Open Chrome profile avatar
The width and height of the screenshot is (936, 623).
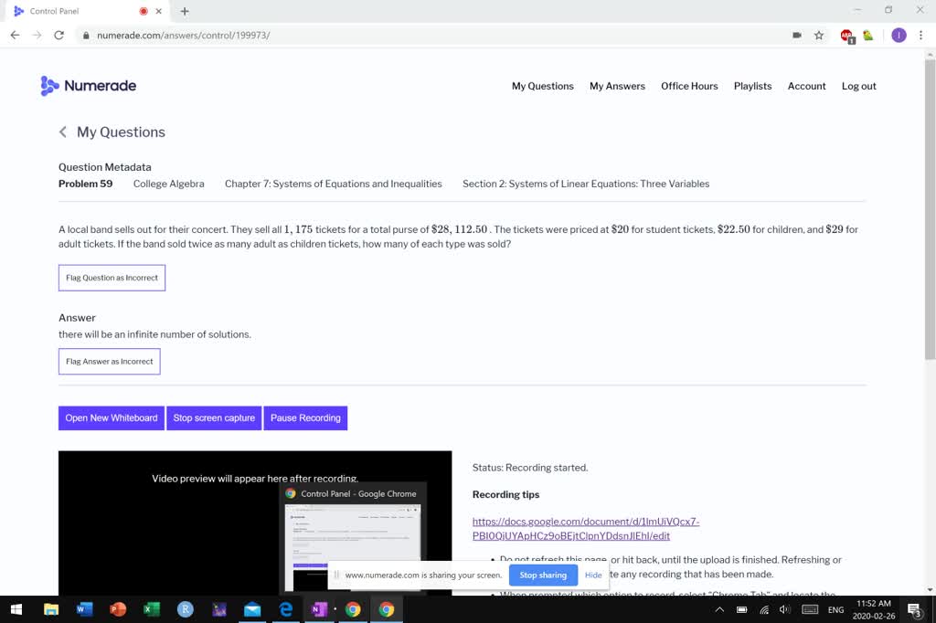coord(899,36)
